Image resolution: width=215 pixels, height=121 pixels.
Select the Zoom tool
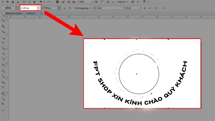coord(3,31)
